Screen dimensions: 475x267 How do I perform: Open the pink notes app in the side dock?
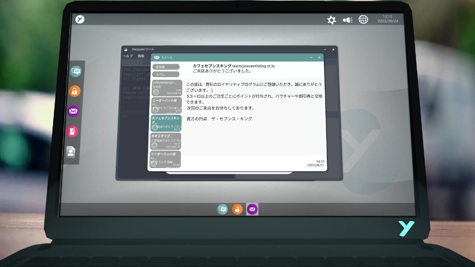pos(72,131)
